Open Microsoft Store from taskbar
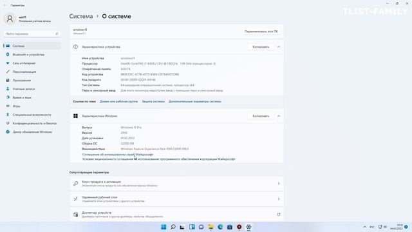Image resolution: width=412 pixels, height=232 pixels. coord(230,227)
